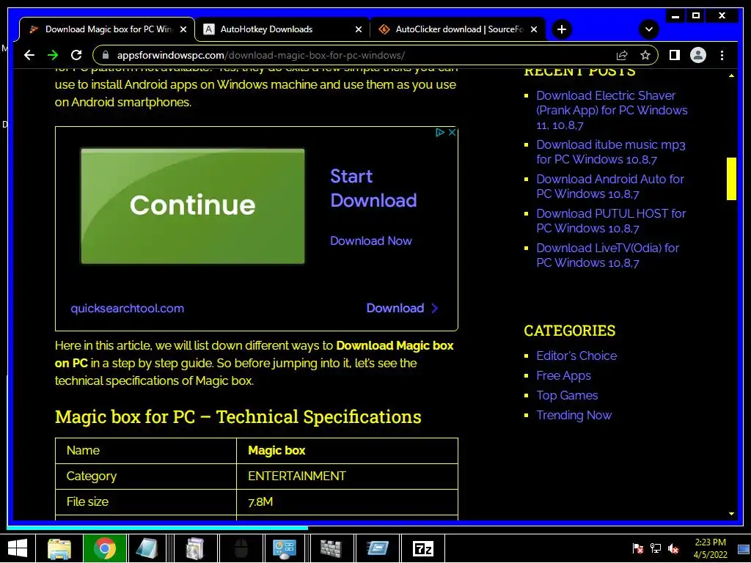
Task: Open the documents stack taskbar icon
Action: pos(195,548)
